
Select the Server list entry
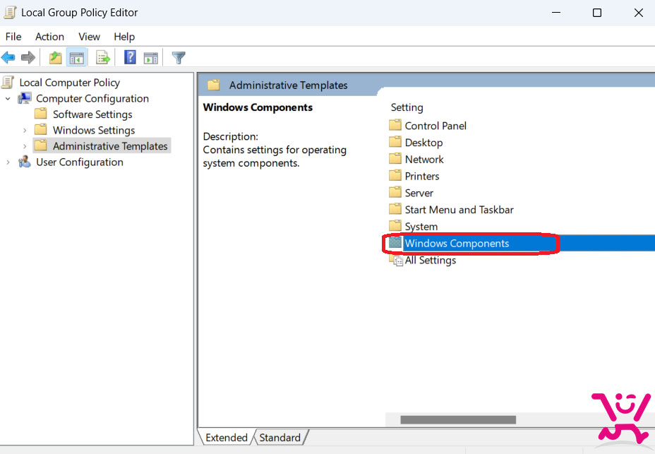click(x=419, y=192)
